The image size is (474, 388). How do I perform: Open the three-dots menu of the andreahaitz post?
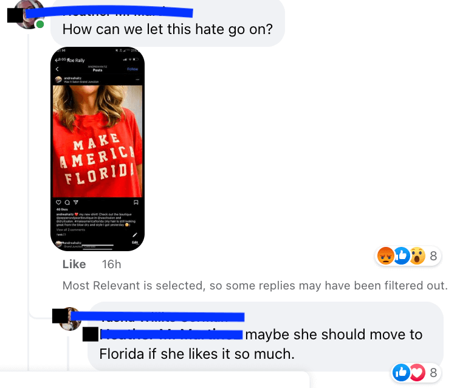137,80
